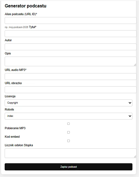Click the Kod embed label text
This screenshot has height=177, width=139.
(x=12, y=137)
